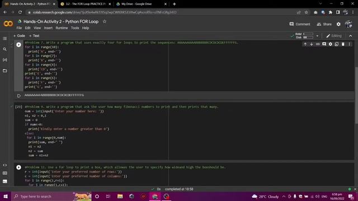
Task: Bookmark this page with the star
Action: 306,12
